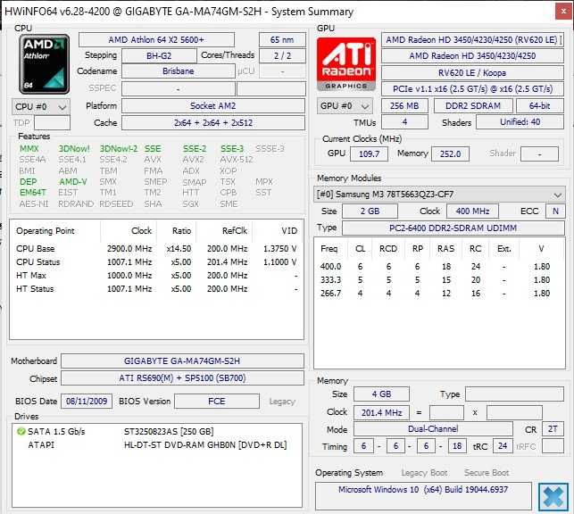Click the MMX feature label

pos(29,148)
